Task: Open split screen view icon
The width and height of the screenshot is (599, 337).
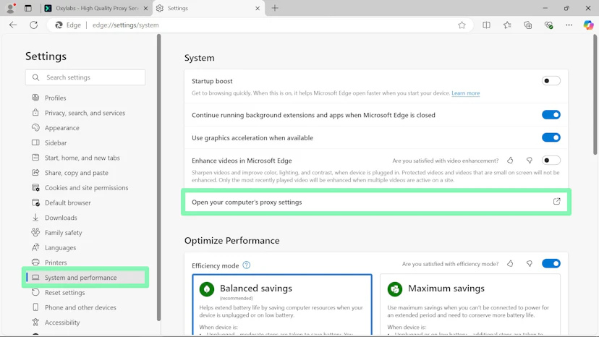Action: [x=486, y=25]
